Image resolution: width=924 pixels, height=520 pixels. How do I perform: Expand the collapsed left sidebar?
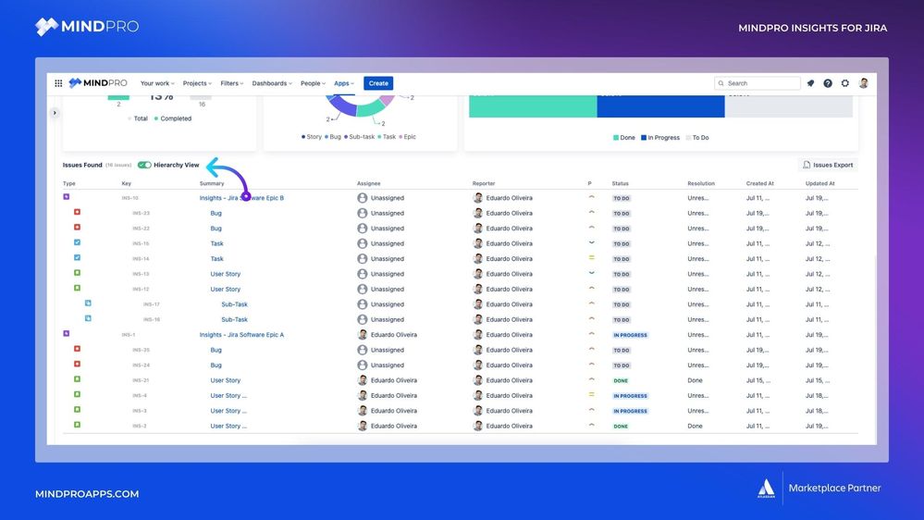pyautogui.click(x=55, y=113)
